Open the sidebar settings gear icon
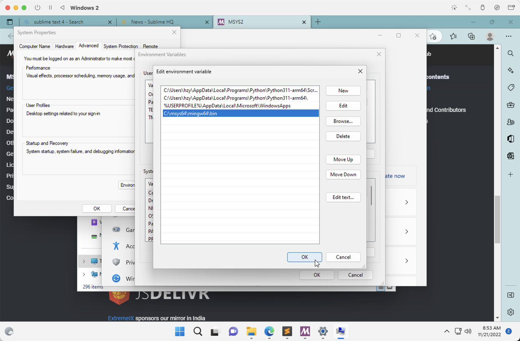The image size is (520, 341). (x=510, y=312)
